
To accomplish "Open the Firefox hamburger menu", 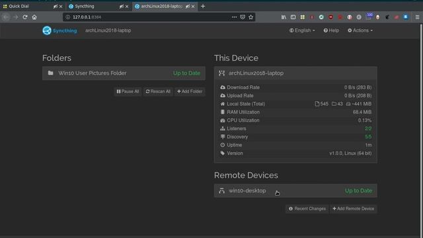I will (417, 17).
